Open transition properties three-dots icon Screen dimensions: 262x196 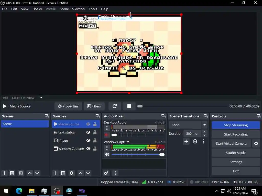pyautogui.click(x=203, y=141)
